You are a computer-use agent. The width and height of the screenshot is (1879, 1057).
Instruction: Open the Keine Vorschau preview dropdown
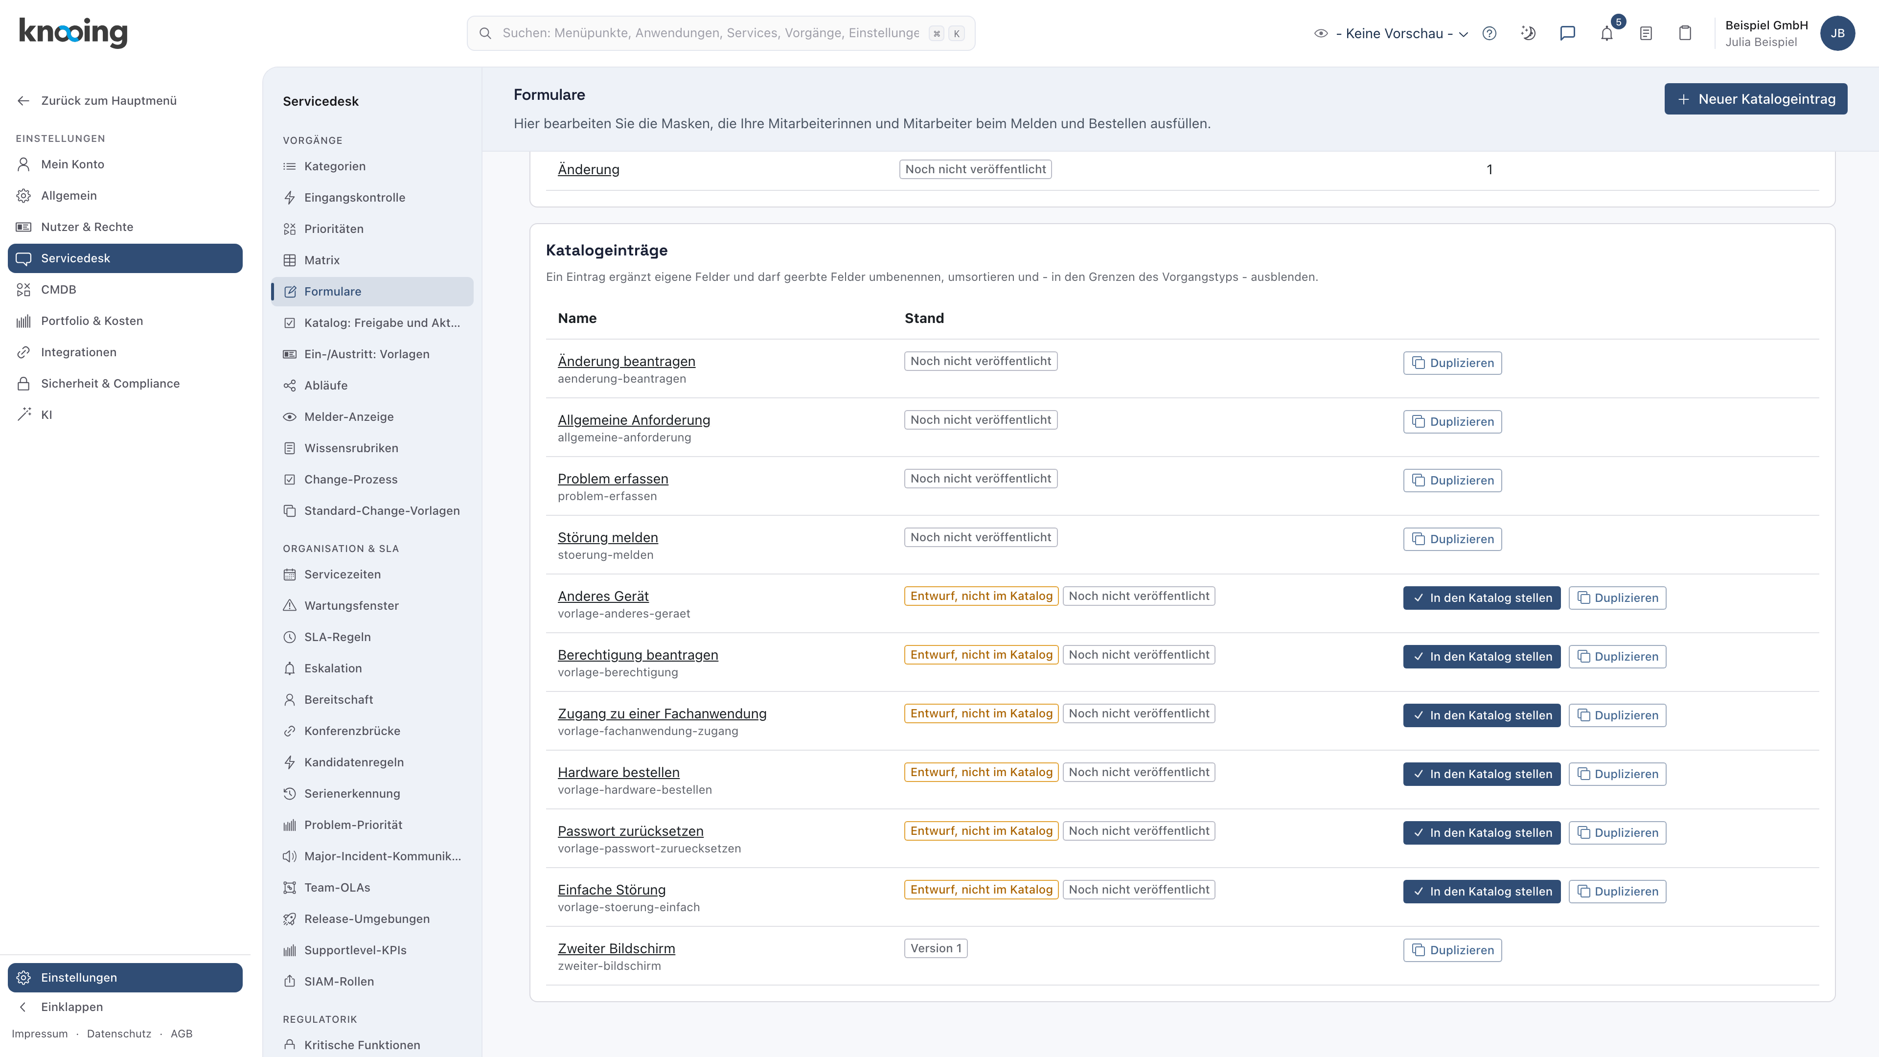point(1391,34)
